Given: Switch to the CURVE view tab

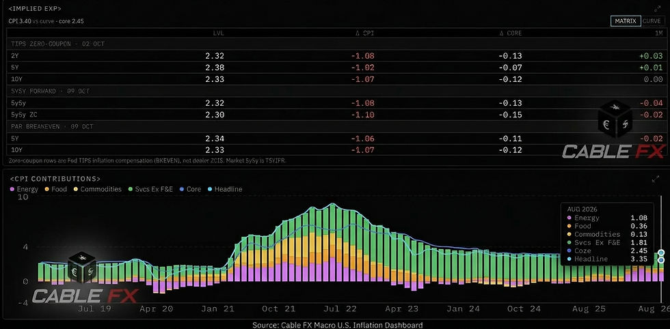Looking at the screenshot, I should coord(652,21).
